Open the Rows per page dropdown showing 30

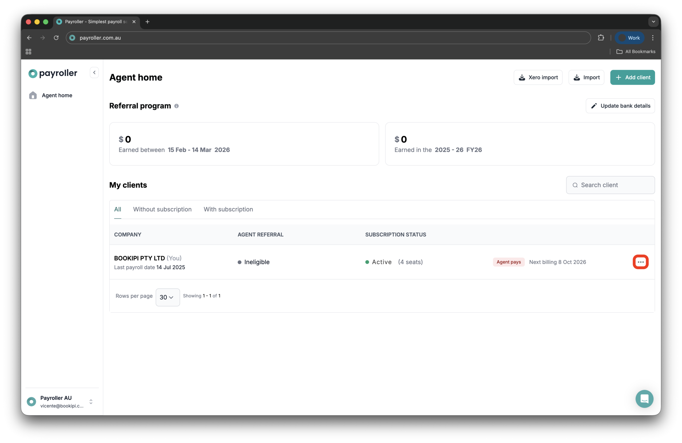pyautogui.click(x=167, y=297)
